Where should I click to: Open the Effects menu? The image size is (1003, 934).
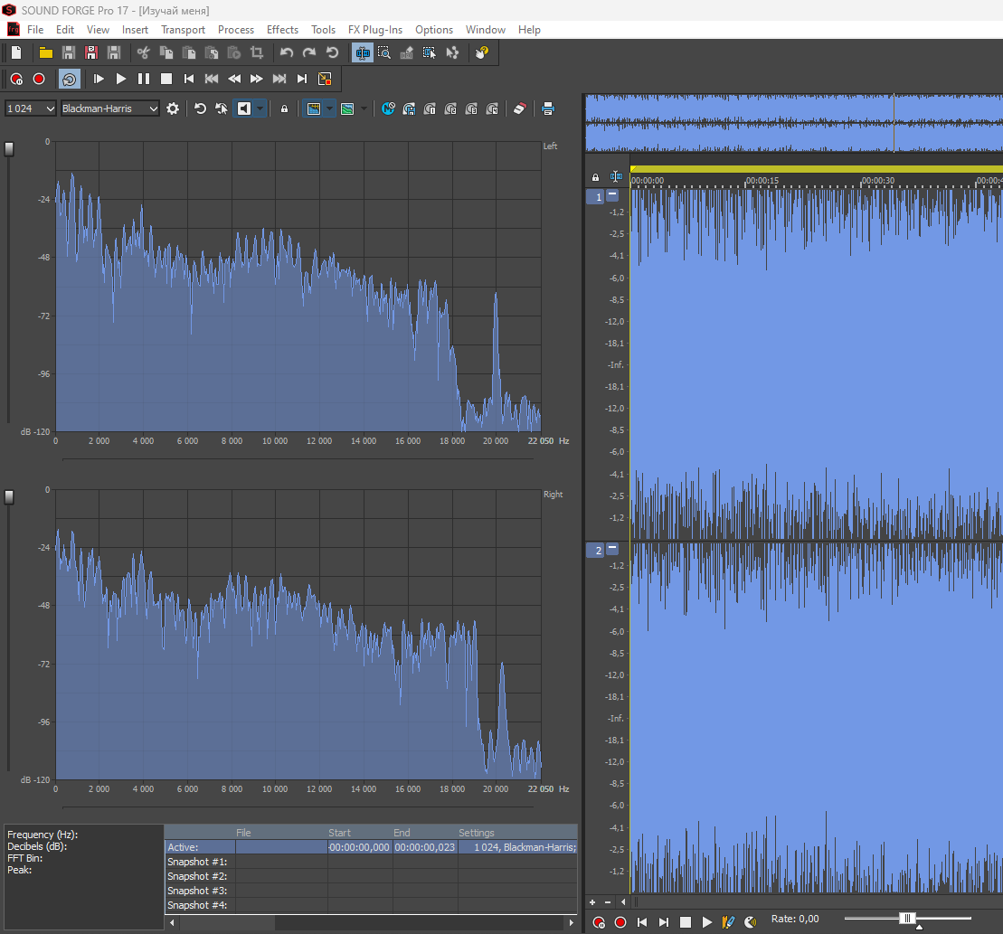tap(282, 30)
